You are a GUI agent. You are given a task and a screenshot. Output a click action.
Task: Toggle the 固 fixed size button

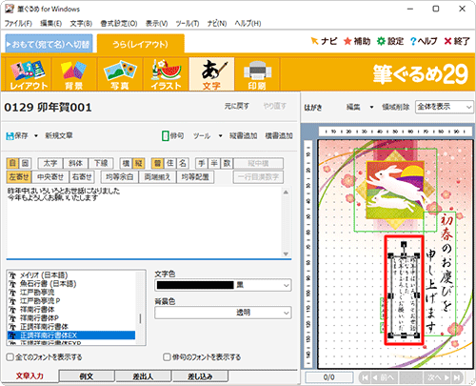pos(25,163)
